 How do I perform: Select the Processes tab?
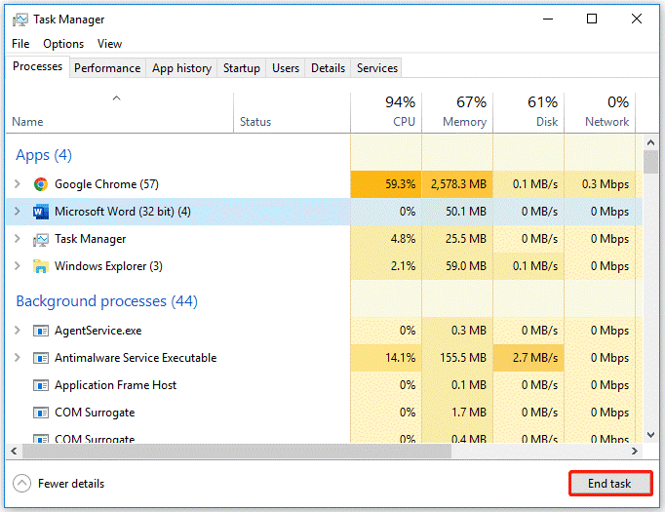click(x=37, y=66)
